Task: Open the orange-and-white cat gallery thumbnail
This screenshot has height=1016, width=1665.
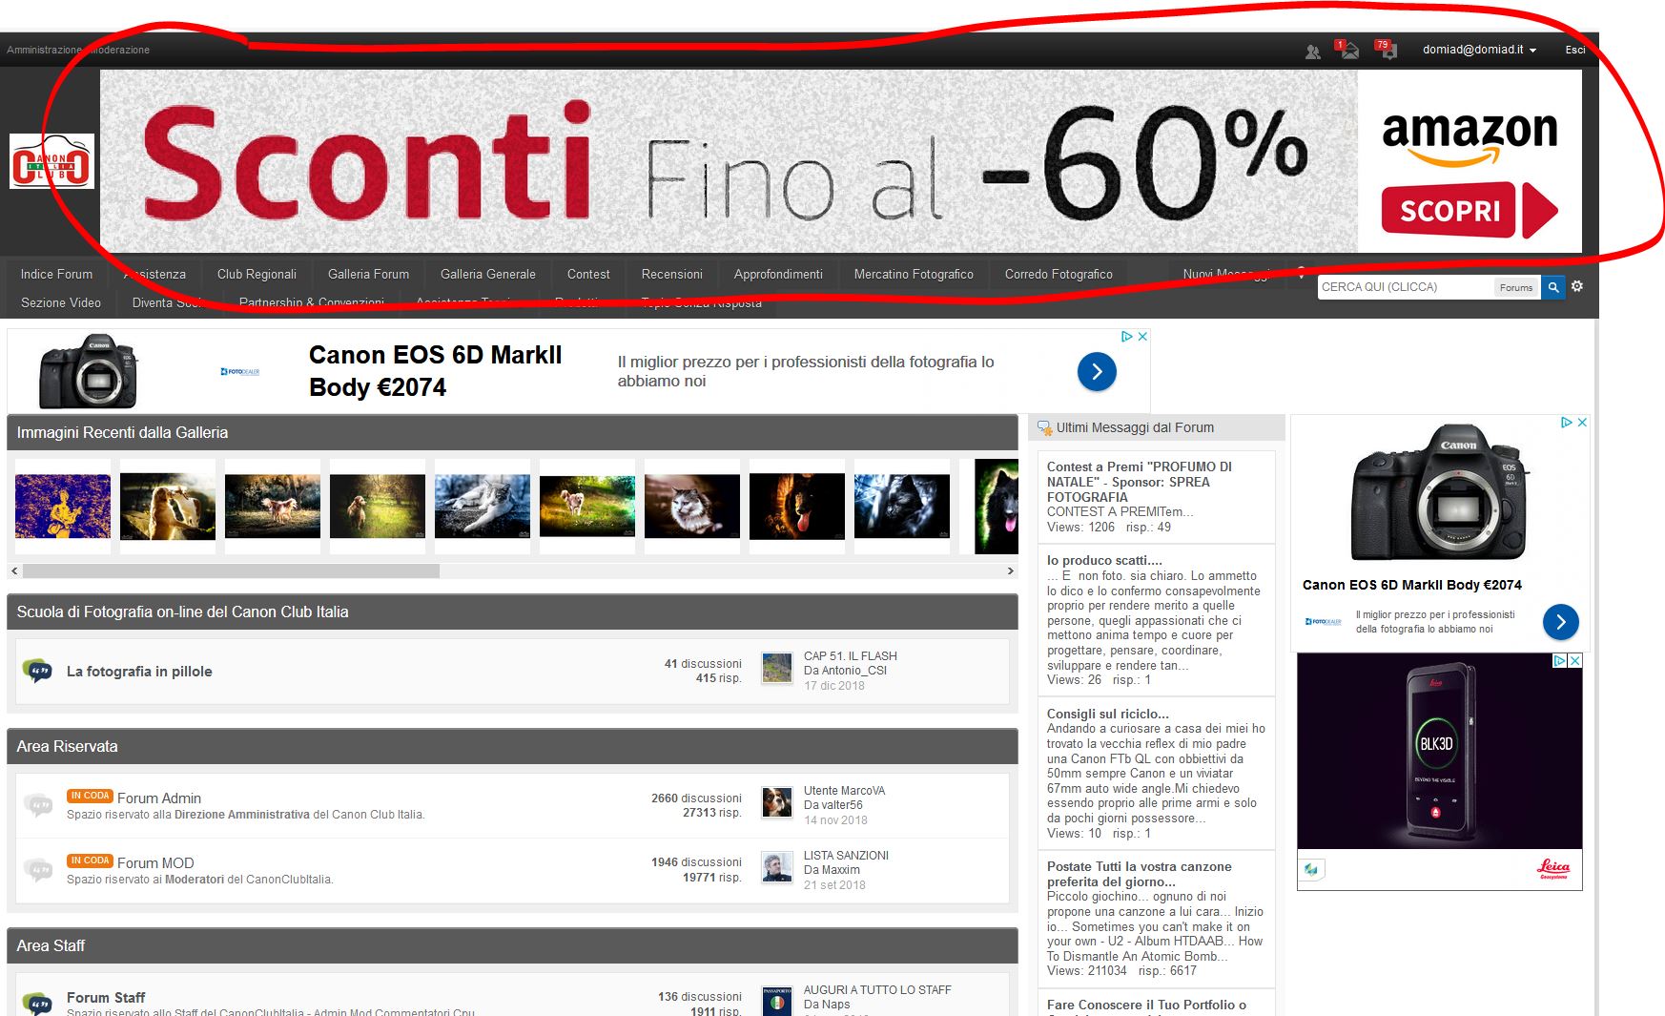Action: 692,507
